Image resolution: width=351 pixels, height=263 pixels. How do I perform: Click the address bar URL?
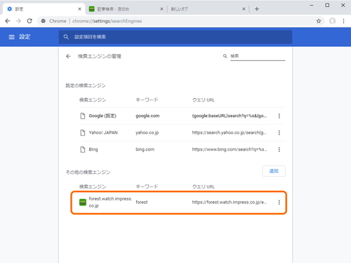click(x=107, y=21)
